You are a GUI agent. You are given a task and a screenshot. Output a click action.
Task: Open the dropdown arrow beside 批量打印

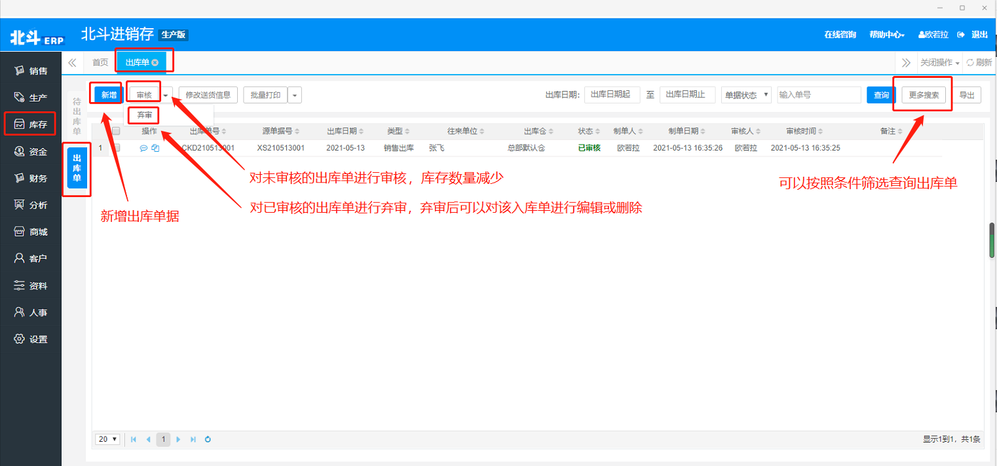[295, 96]
